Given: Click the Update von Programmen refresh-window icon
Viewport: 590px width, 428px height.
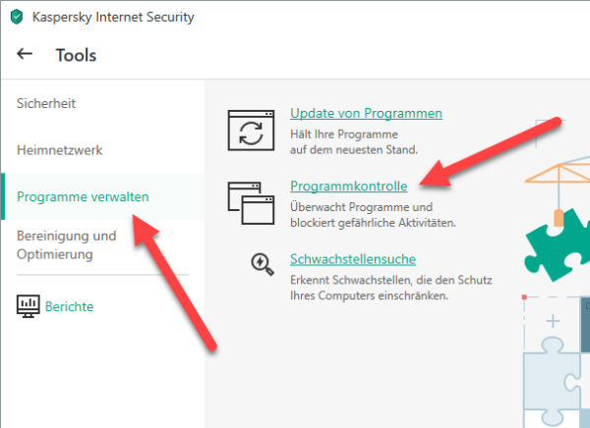Looking at the screenshot, I should coord(251,131).
